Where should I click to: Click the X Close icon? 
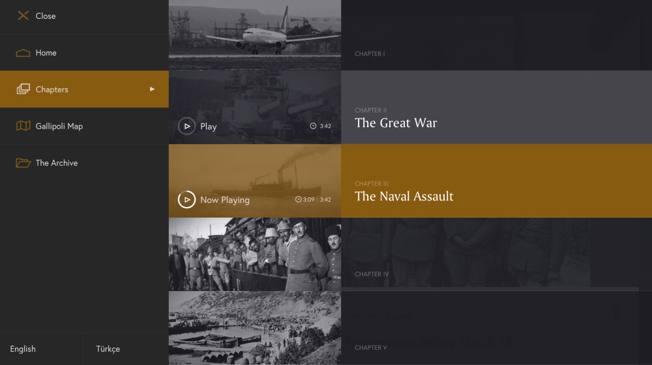tap(23, 16)
